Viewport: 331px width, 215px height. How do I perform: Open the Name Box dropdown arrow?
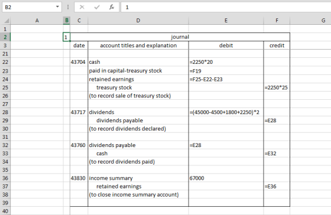point(57,6)
